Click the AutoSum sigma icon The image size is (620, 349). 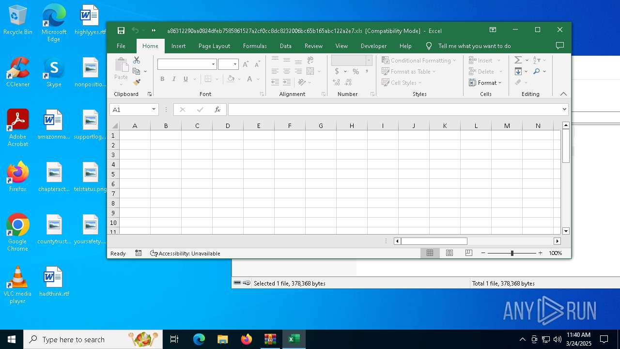tap(518, 60)
